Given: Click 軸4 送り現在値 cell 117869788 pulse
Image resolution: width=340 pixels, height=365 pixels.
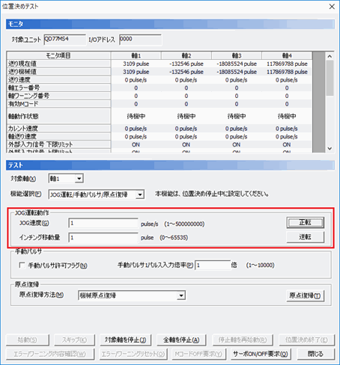Looking at the screenshot, I should click(x=287, y=64).
